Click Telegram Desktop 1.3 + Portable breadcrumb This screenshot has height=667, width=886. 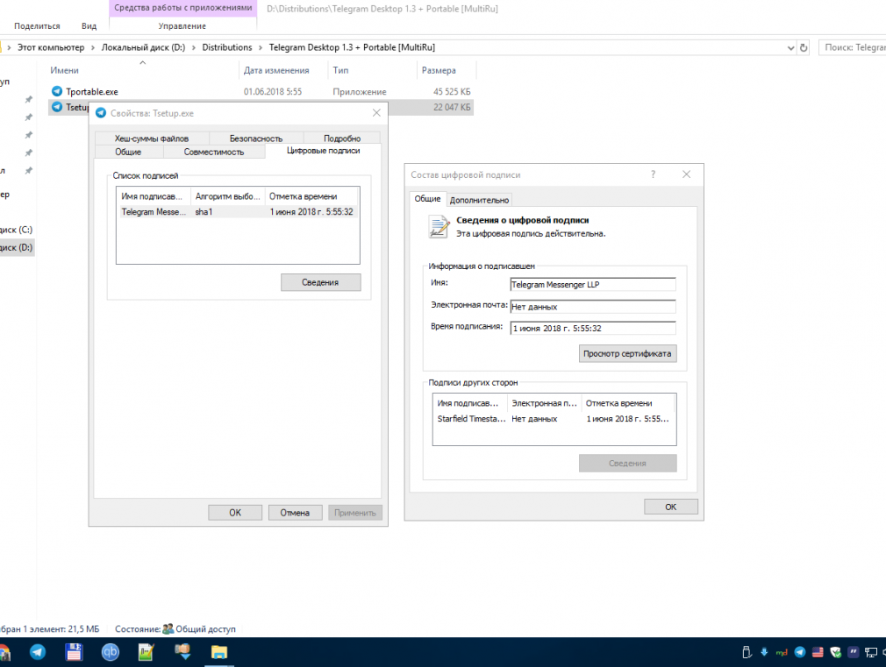pos(352,47)
